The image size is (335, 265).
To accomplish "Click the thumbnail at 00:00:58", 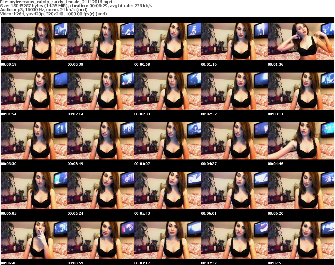I will (x=167, y=41).
